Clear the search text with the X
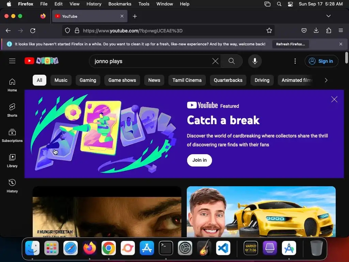Image resolution: width=349 pixels, height=262 pixels. coord(215,61)
